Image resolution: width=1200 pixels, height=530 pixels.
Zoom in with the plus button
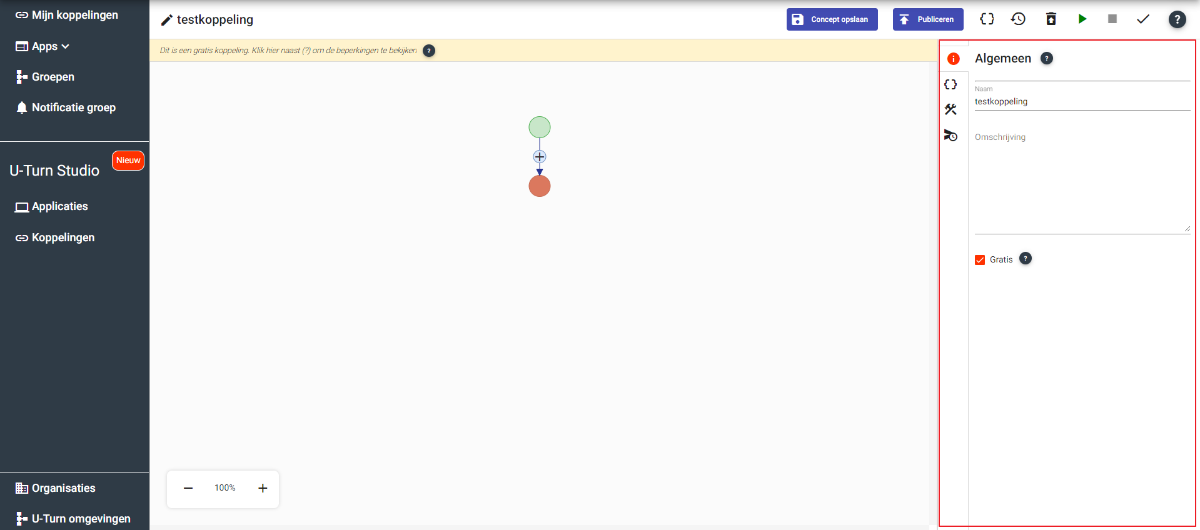[x=263, y=488]
